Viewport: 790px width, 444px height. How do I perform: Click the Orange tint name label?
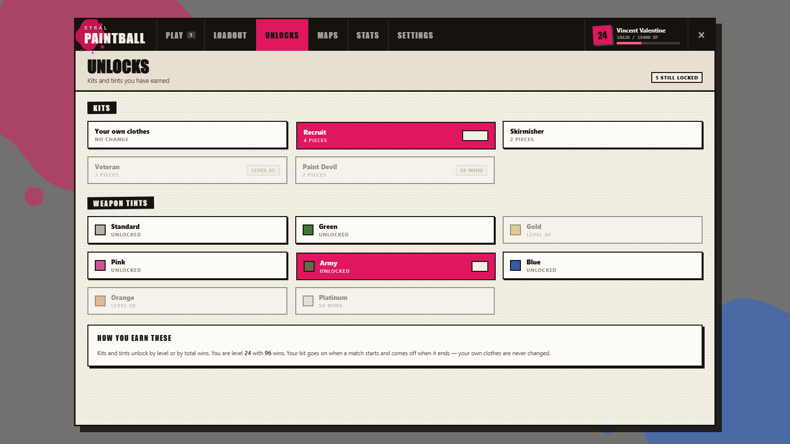point(122,297)
